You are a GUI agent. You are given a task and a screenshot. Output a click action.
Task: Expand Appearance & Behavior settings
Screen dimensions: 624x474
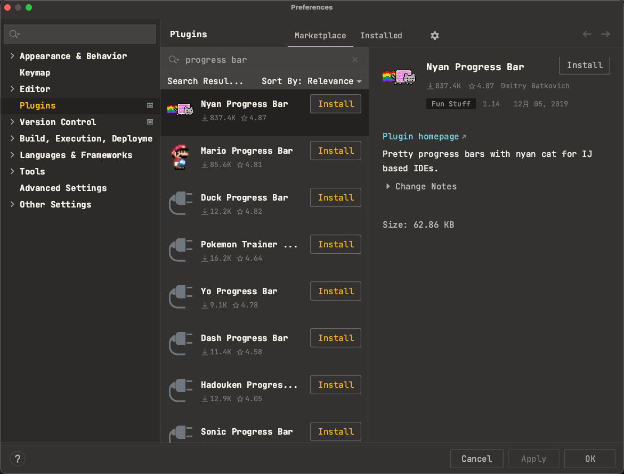coord(12,56)
